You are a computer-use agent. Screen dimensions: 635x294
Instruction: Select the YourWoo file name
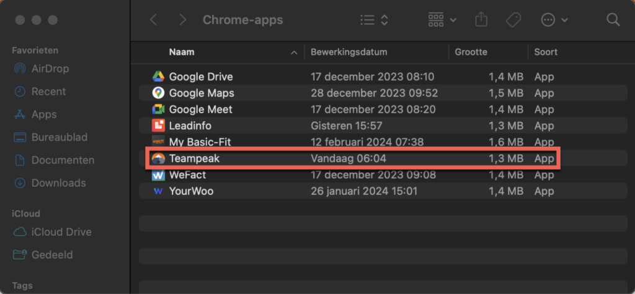click(191, 191)
